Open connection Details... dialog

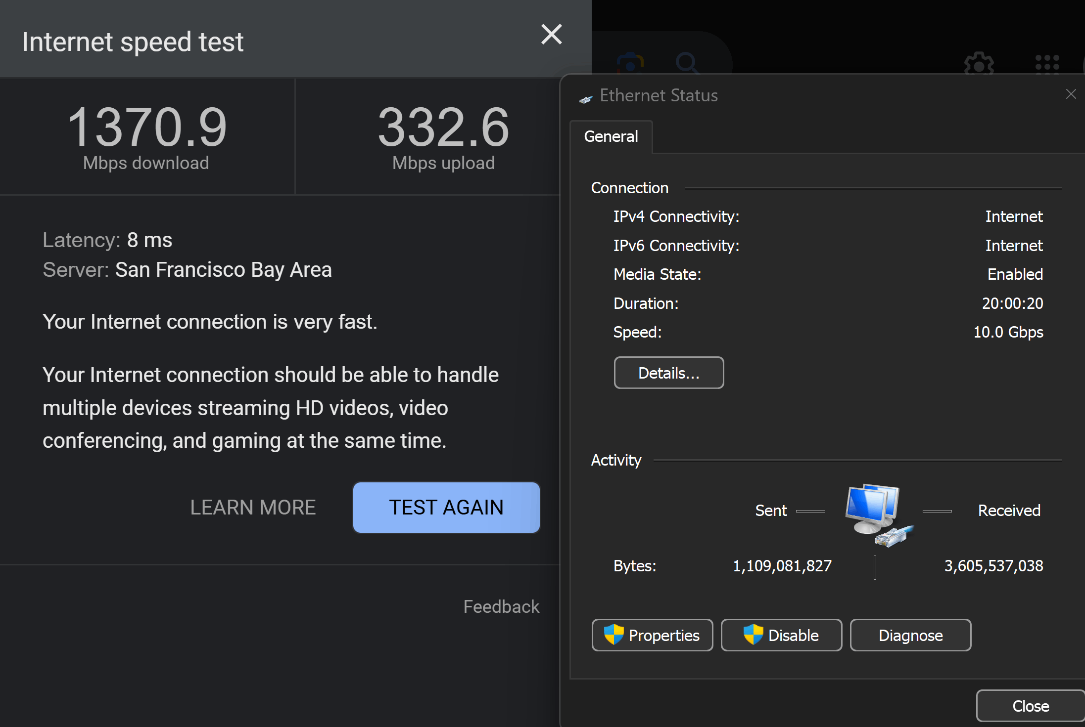(668, 373)
